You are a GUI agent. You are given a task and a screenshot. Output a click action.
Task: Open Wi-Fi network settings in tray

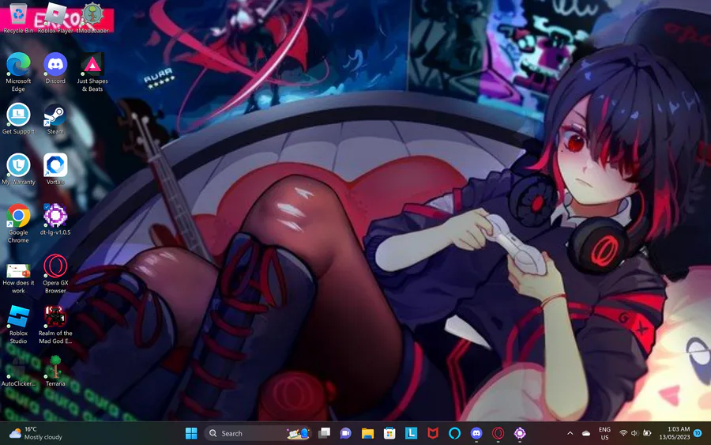(623, 434)
